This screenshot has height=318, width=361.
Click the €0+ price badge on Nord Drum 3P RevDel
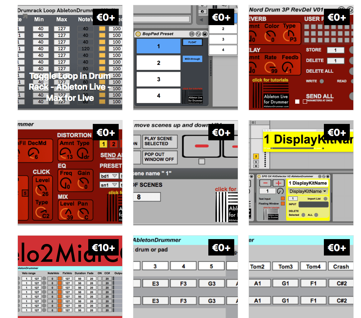[337, 17]
